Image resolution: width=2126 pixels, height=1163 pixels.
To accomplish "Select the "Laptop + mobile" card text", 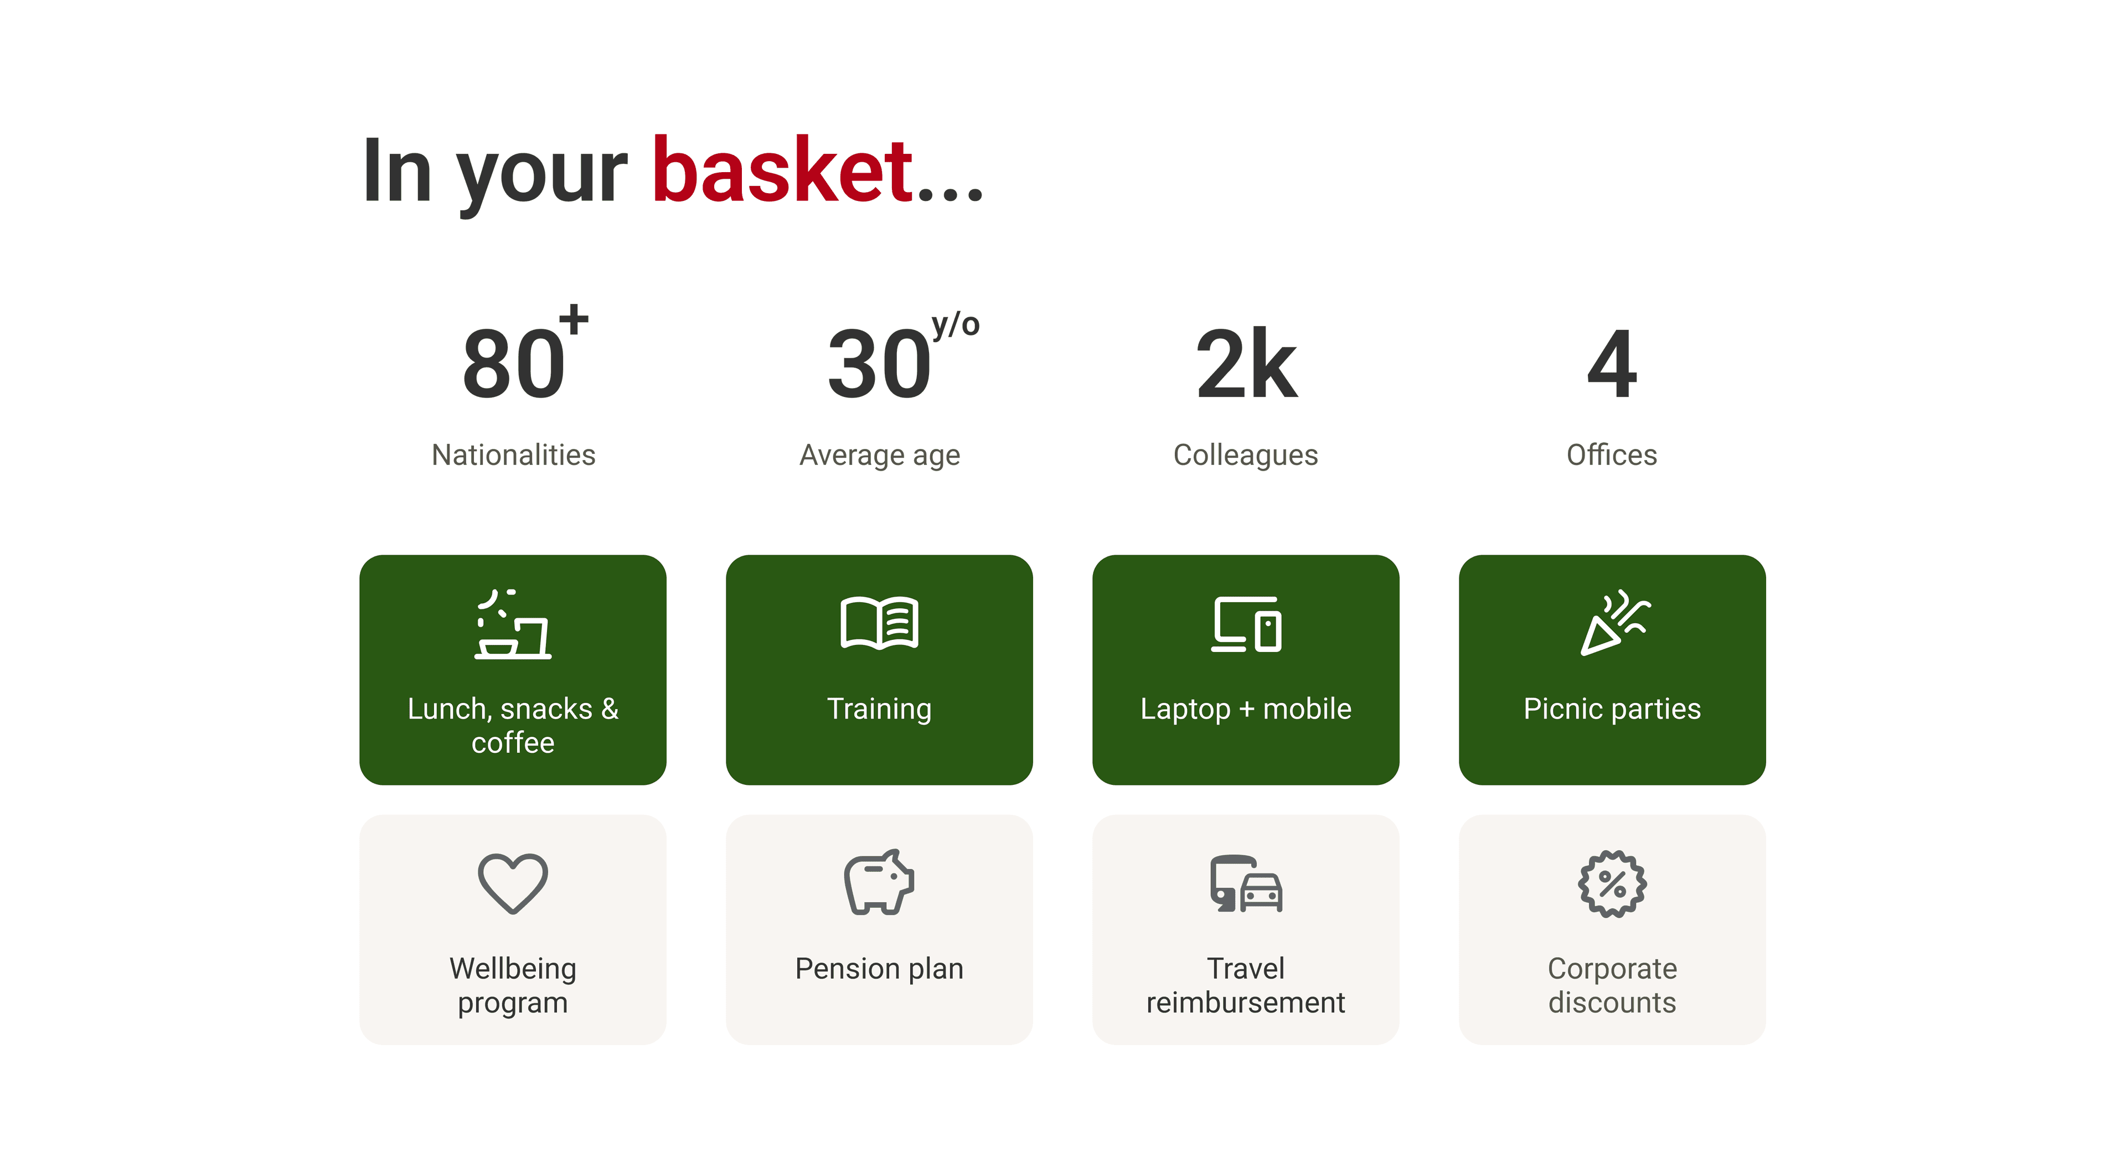I will (x=1245, y=709).
